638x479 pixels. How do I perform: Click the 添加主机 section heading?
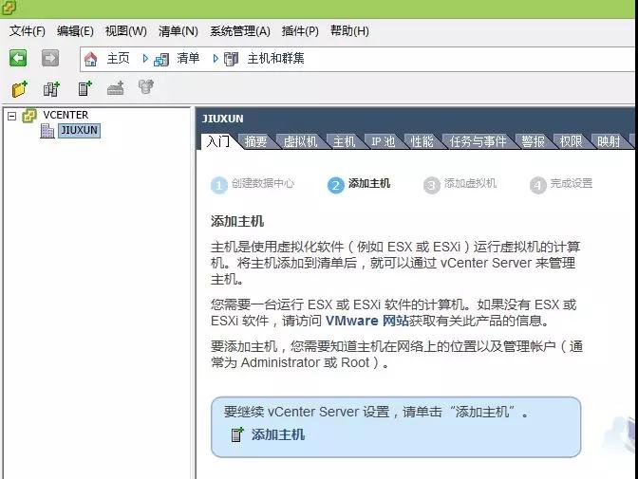(x=237, y=221)
